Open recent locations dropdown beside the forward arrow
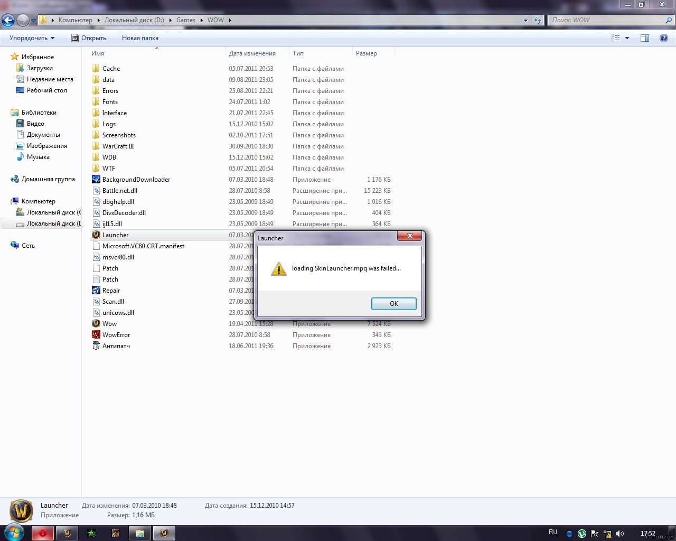The height and width of the screenshot is (541, 676). 34,21
